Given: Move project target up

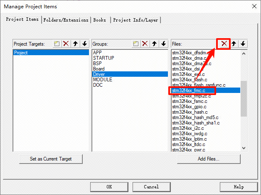Looking at the screenshot, I should click(75, 44).
